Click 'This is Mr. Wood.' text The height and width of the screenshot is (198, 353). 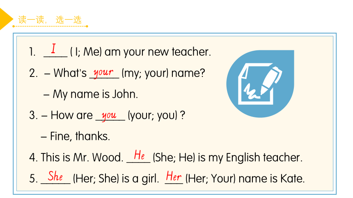coord(82,157)
